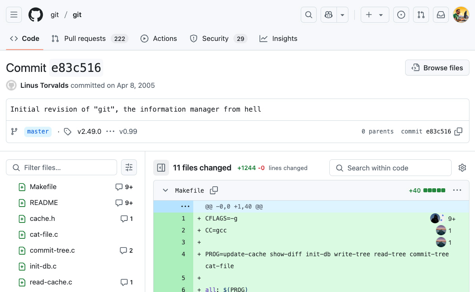Image resolution: width=475 pixels, height=292 pixels.
Task: Select README in the file tree
Action: [44, 203]
